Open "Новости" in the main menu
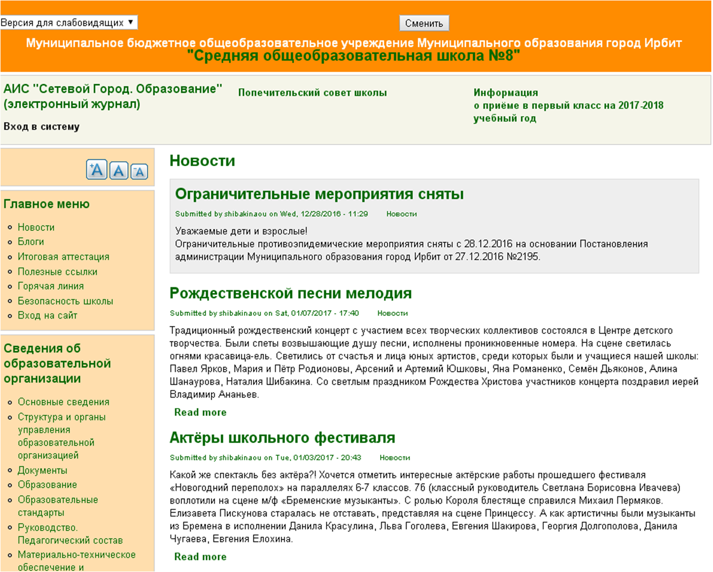Viewport: 713px width, 572px height. (x=36, y=227)
